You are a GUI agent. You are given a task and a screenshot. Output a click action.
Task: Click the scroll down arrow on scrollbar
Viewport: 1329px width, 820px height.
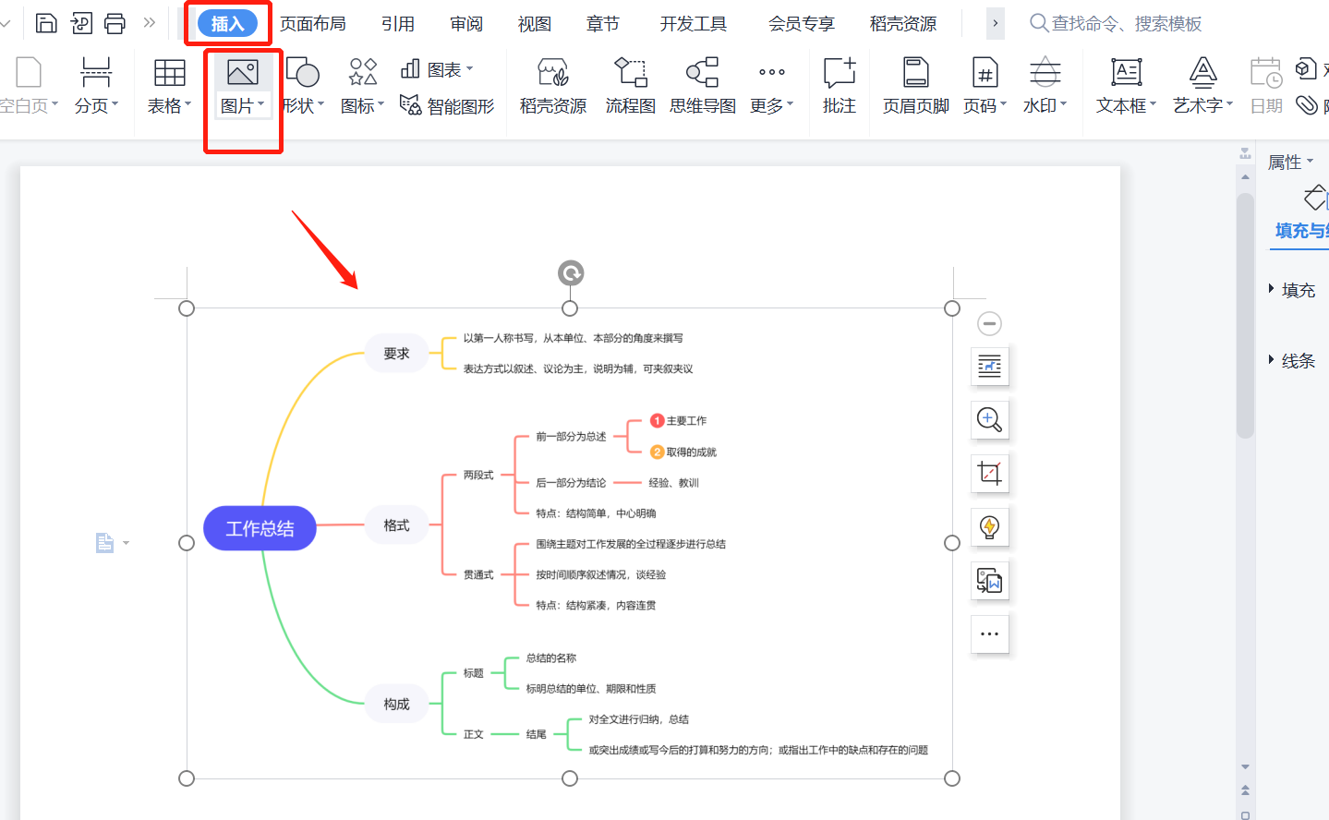pos(1245,766)
